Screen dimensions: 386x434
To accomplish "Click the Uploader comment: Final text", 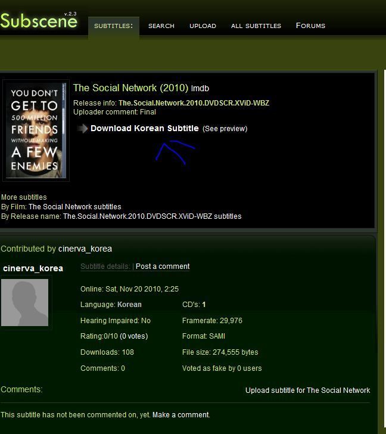I will [114, 112].
